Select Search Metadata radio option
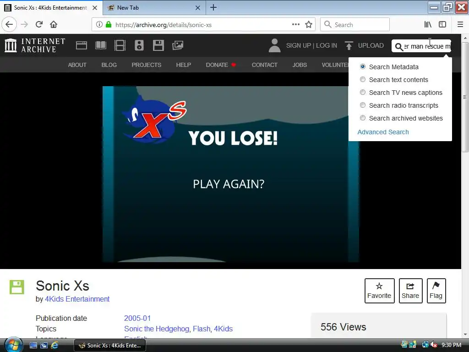 pos(363,66)
